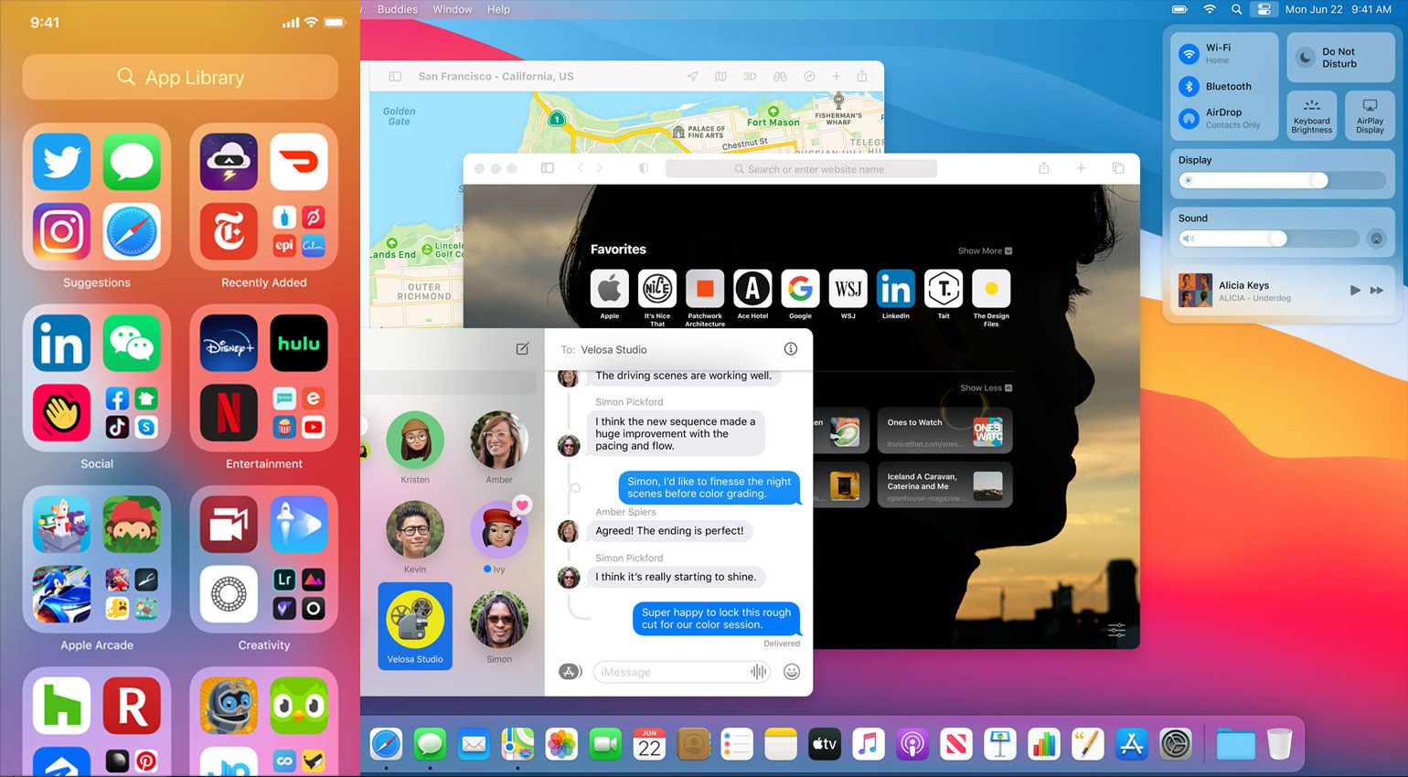This screenshot has height=777, width=1408.
Task: Open the iMessage apps button
Action: coord(570,672)
